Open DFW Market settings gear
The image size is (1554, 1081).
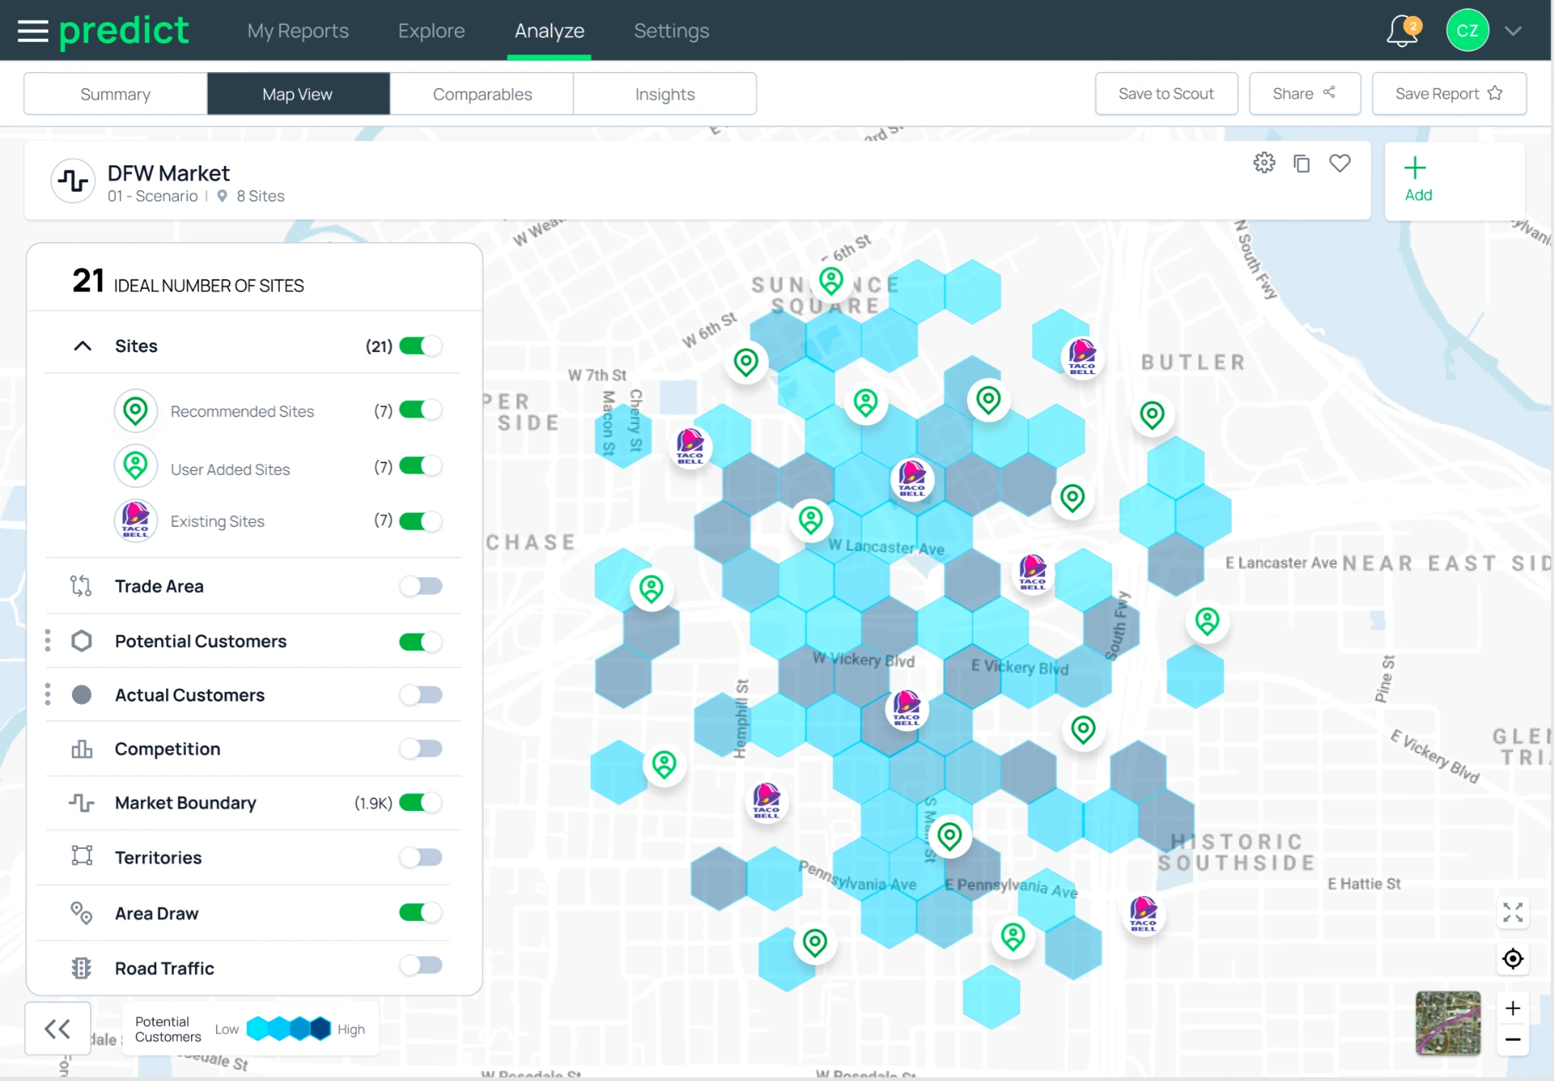point(1264,163)
